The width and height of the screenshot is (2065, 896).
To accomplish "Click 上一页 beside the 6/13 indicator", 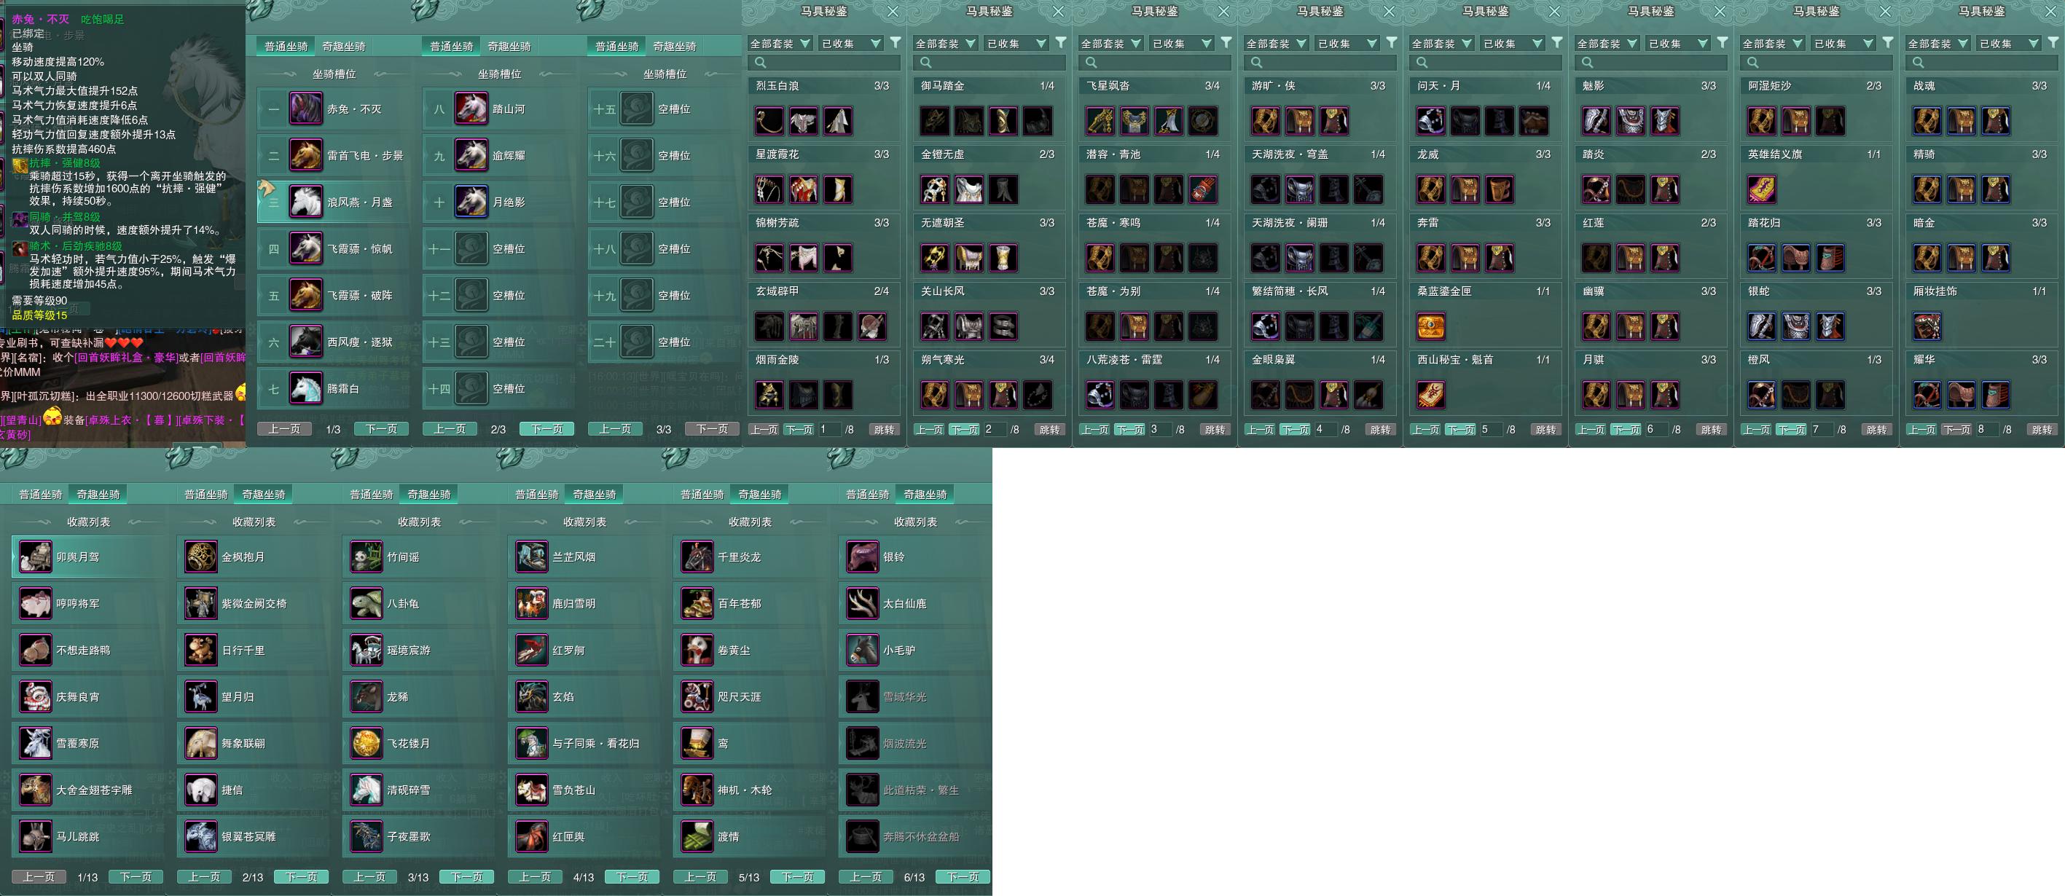I will [x=866, y=877].
